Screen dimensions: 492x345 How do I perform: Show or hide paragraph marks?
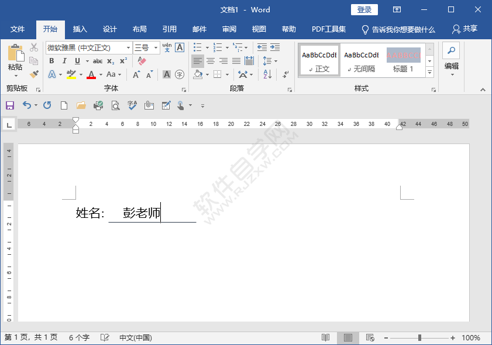coord(285,74)
